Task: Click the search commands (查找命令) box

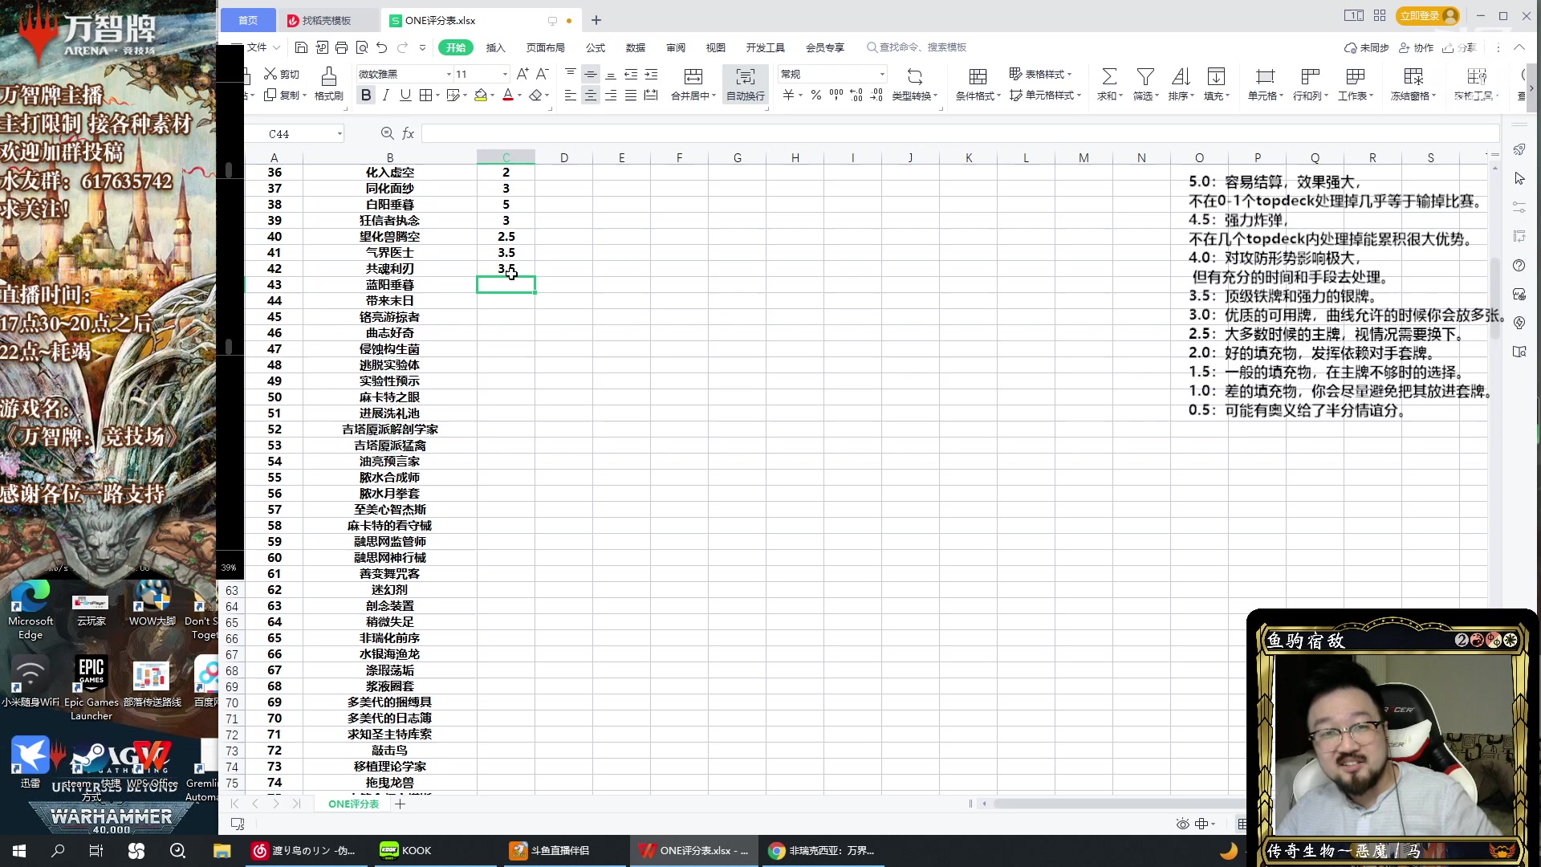Action: pos(917,47)
